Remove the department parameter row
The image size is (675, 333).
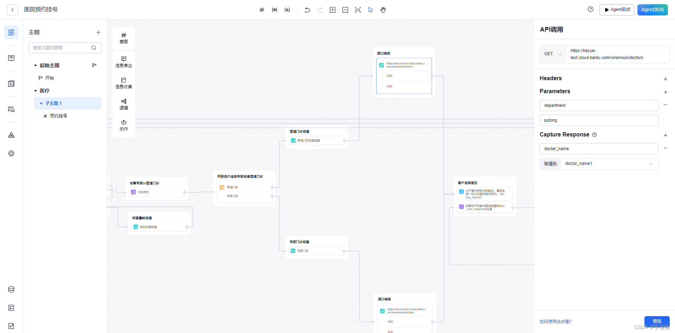tap(666, 105)
